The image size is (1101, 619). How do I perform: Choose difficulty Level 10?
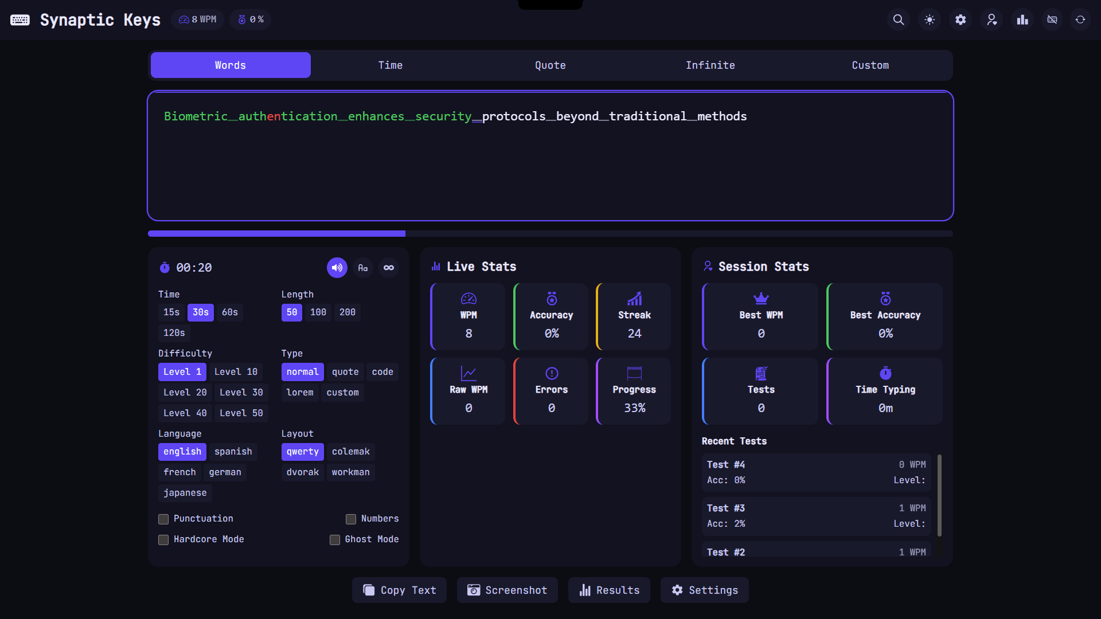[x=236, y=372]
